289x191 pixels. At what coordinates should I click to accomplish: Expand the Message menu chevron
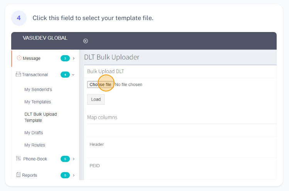74,58
